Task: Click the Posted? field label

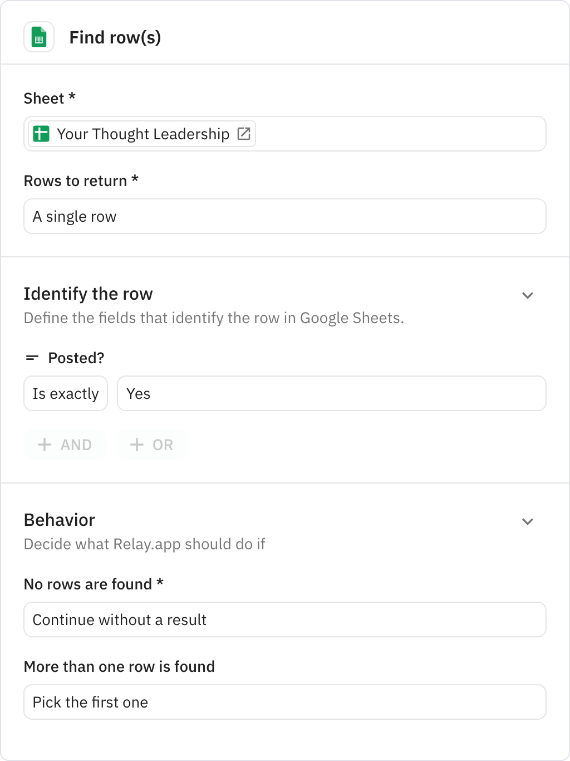Action: [76, 358]
